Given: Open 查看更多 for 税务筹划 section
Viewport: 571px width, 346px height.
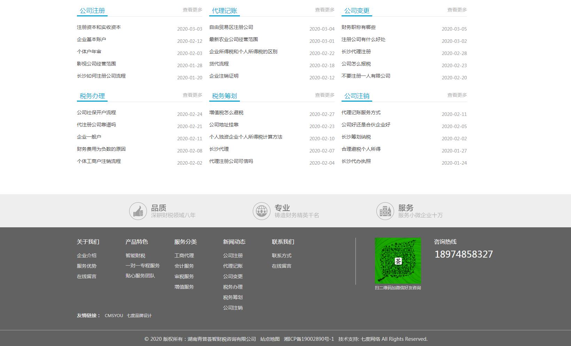Looking at the screenshot, I should [x=325, y=95].
